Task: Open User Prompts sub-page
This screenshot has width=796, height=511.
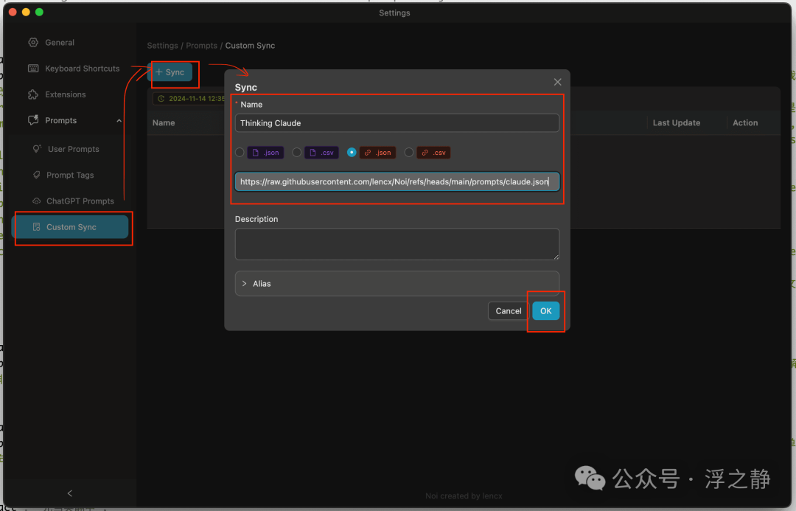Action: [66, 149]
